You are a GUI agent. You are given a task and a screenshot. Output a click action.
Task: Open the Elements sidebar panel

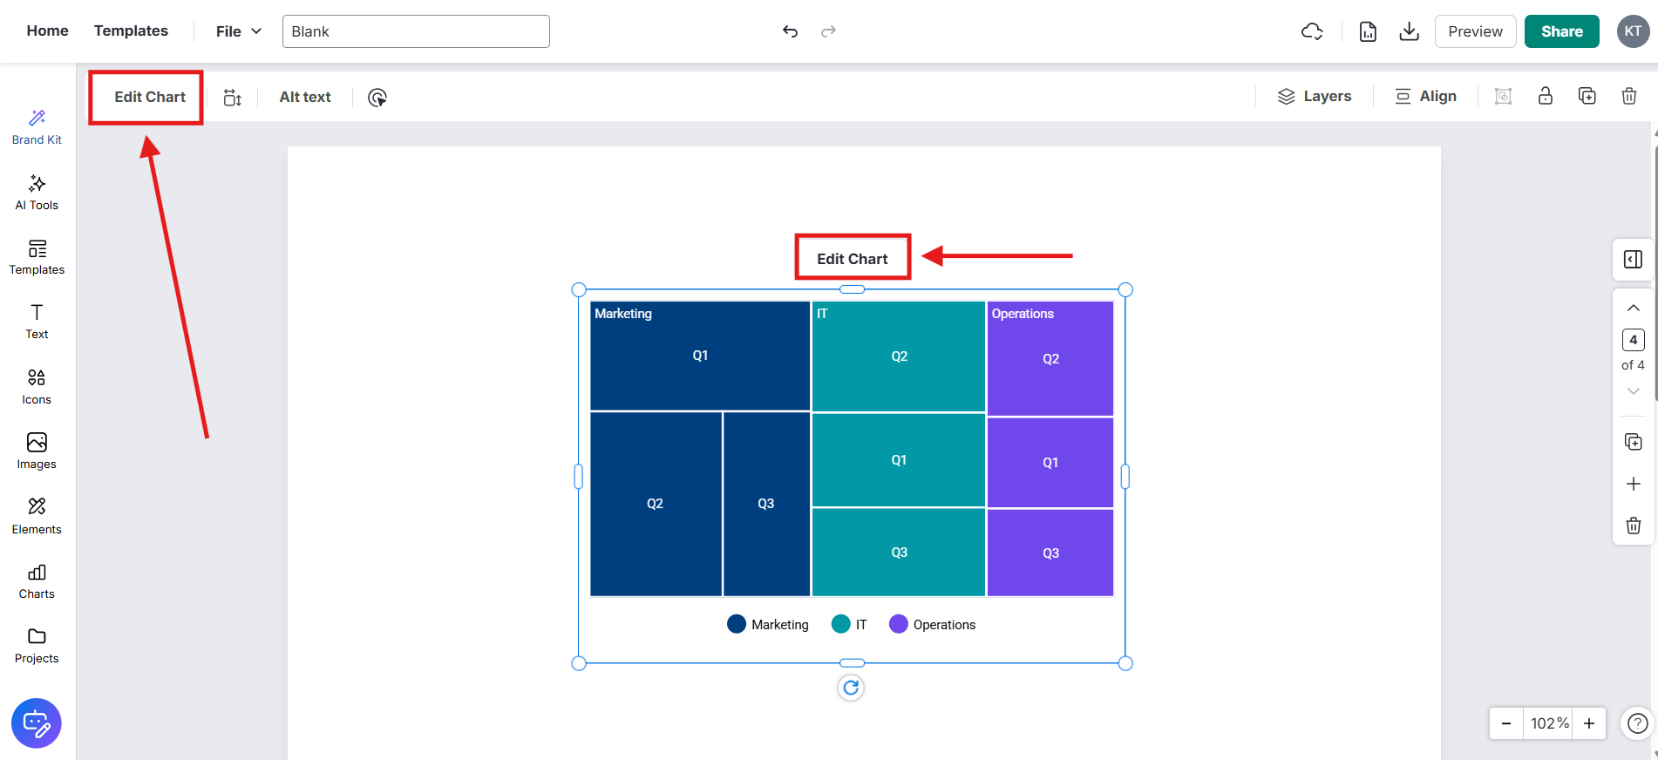tap(37, 517)
